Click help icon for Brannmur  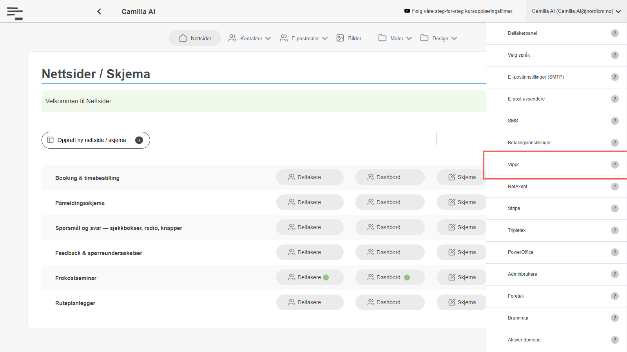[x=615, y=318]
